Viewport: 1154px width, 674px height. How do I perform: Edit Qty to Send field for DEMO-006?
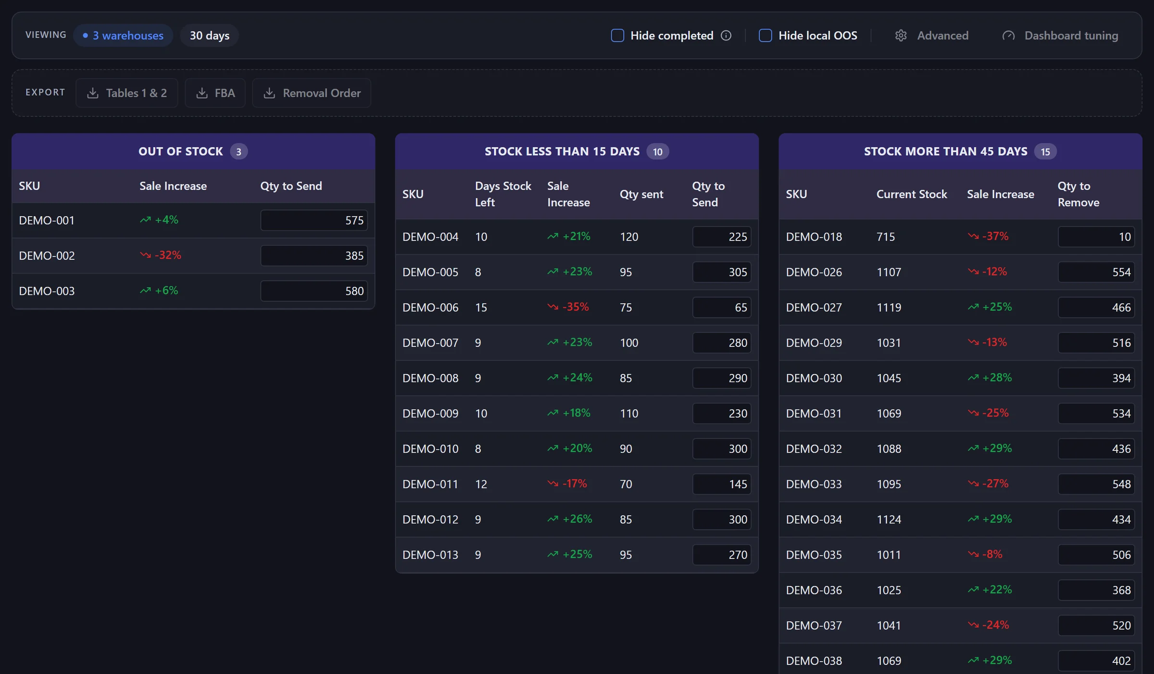point(722,307)
